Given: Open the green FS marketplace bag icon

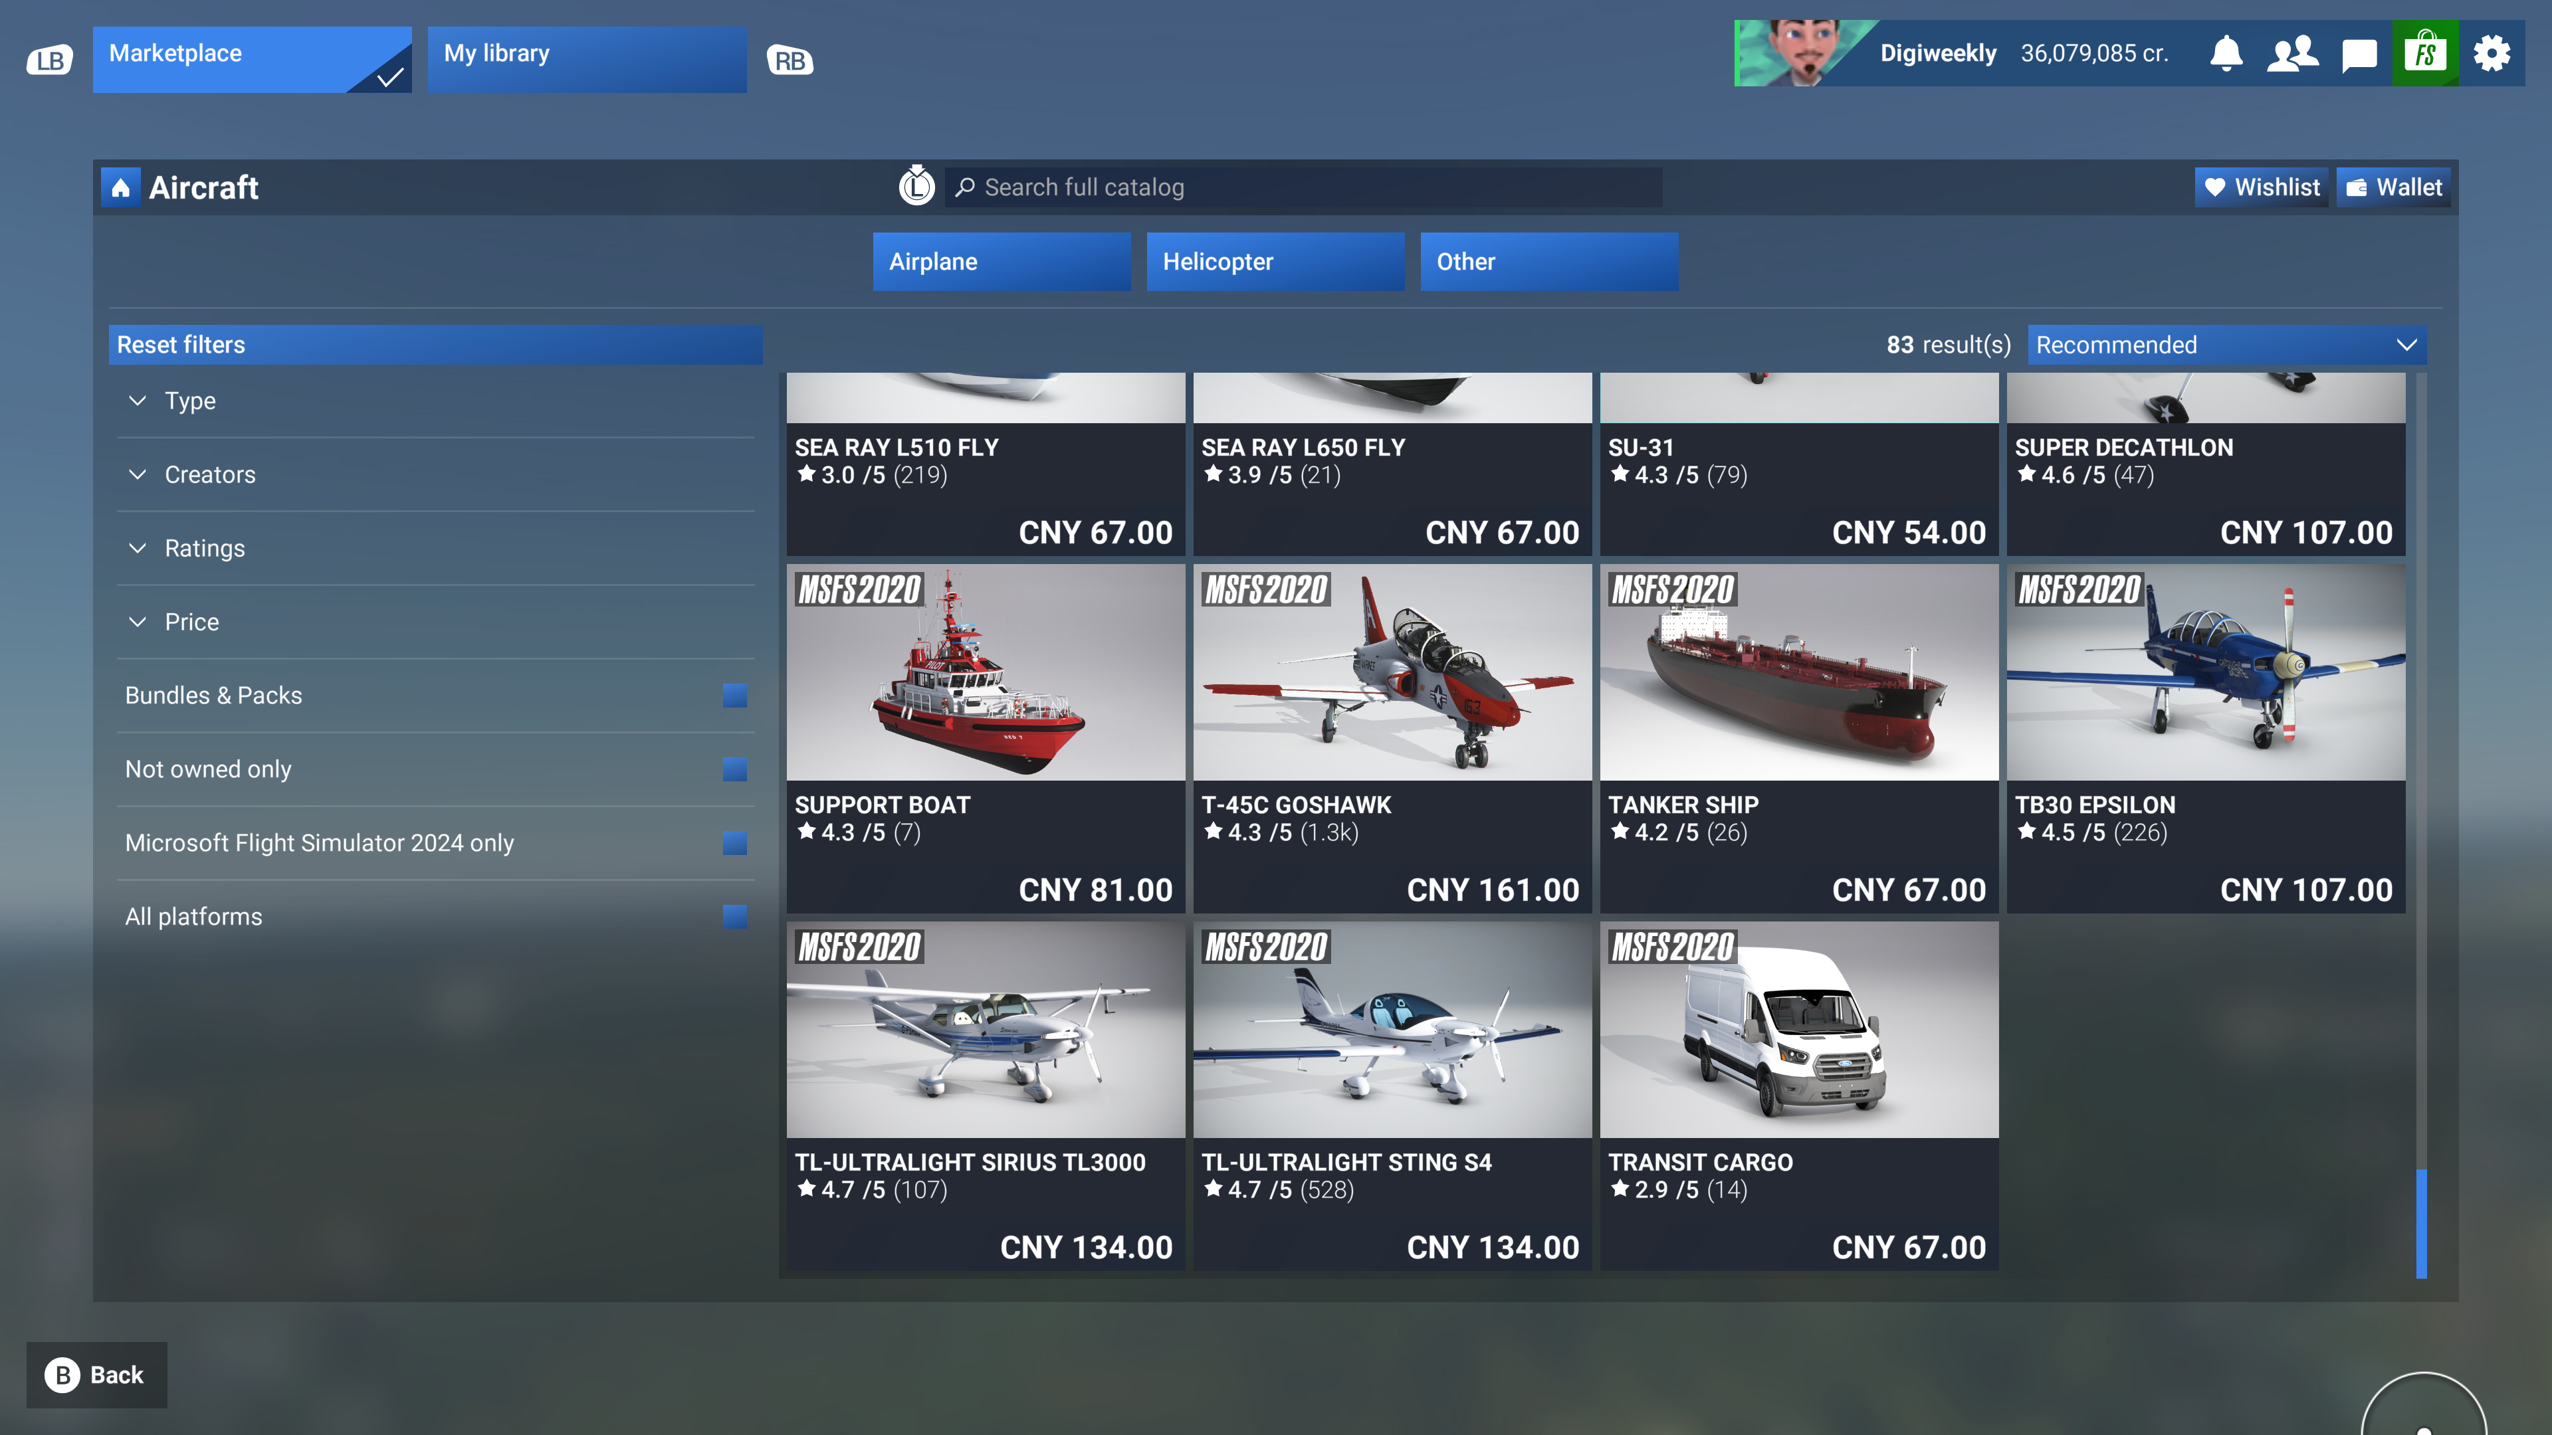Looking at the screenshot, I should tap(2425, 53).
